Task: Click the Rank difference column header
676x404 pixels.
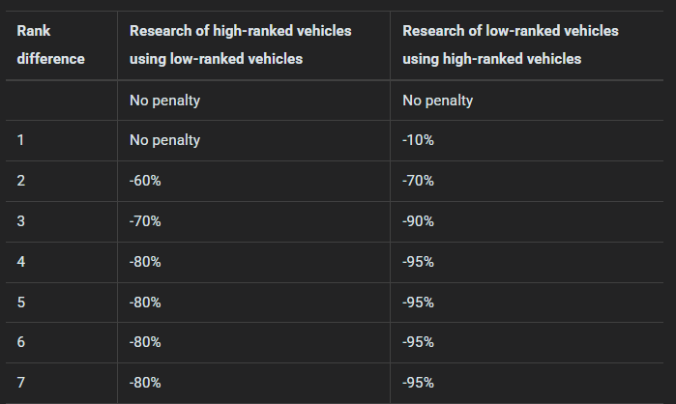Action: pyautogui.click(x=50, y=44)
